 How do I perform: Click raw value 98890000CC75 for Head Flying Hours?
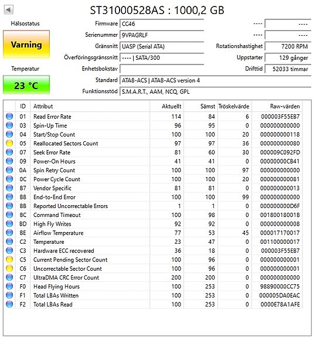pyautogui.click(x=280, y=287)
